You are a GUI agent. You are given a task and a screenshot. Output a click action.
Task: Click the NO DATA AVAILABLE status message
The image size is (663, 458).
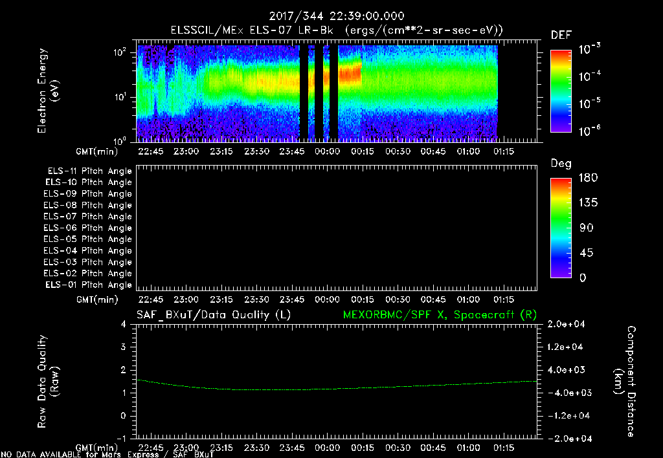tap(107, 454)
